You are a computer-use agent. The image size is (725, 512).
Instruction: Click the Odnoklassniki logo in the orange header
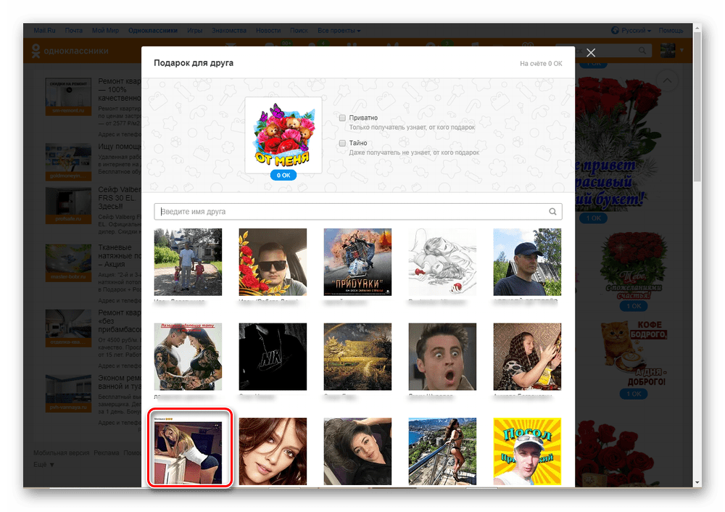(70, 51)
